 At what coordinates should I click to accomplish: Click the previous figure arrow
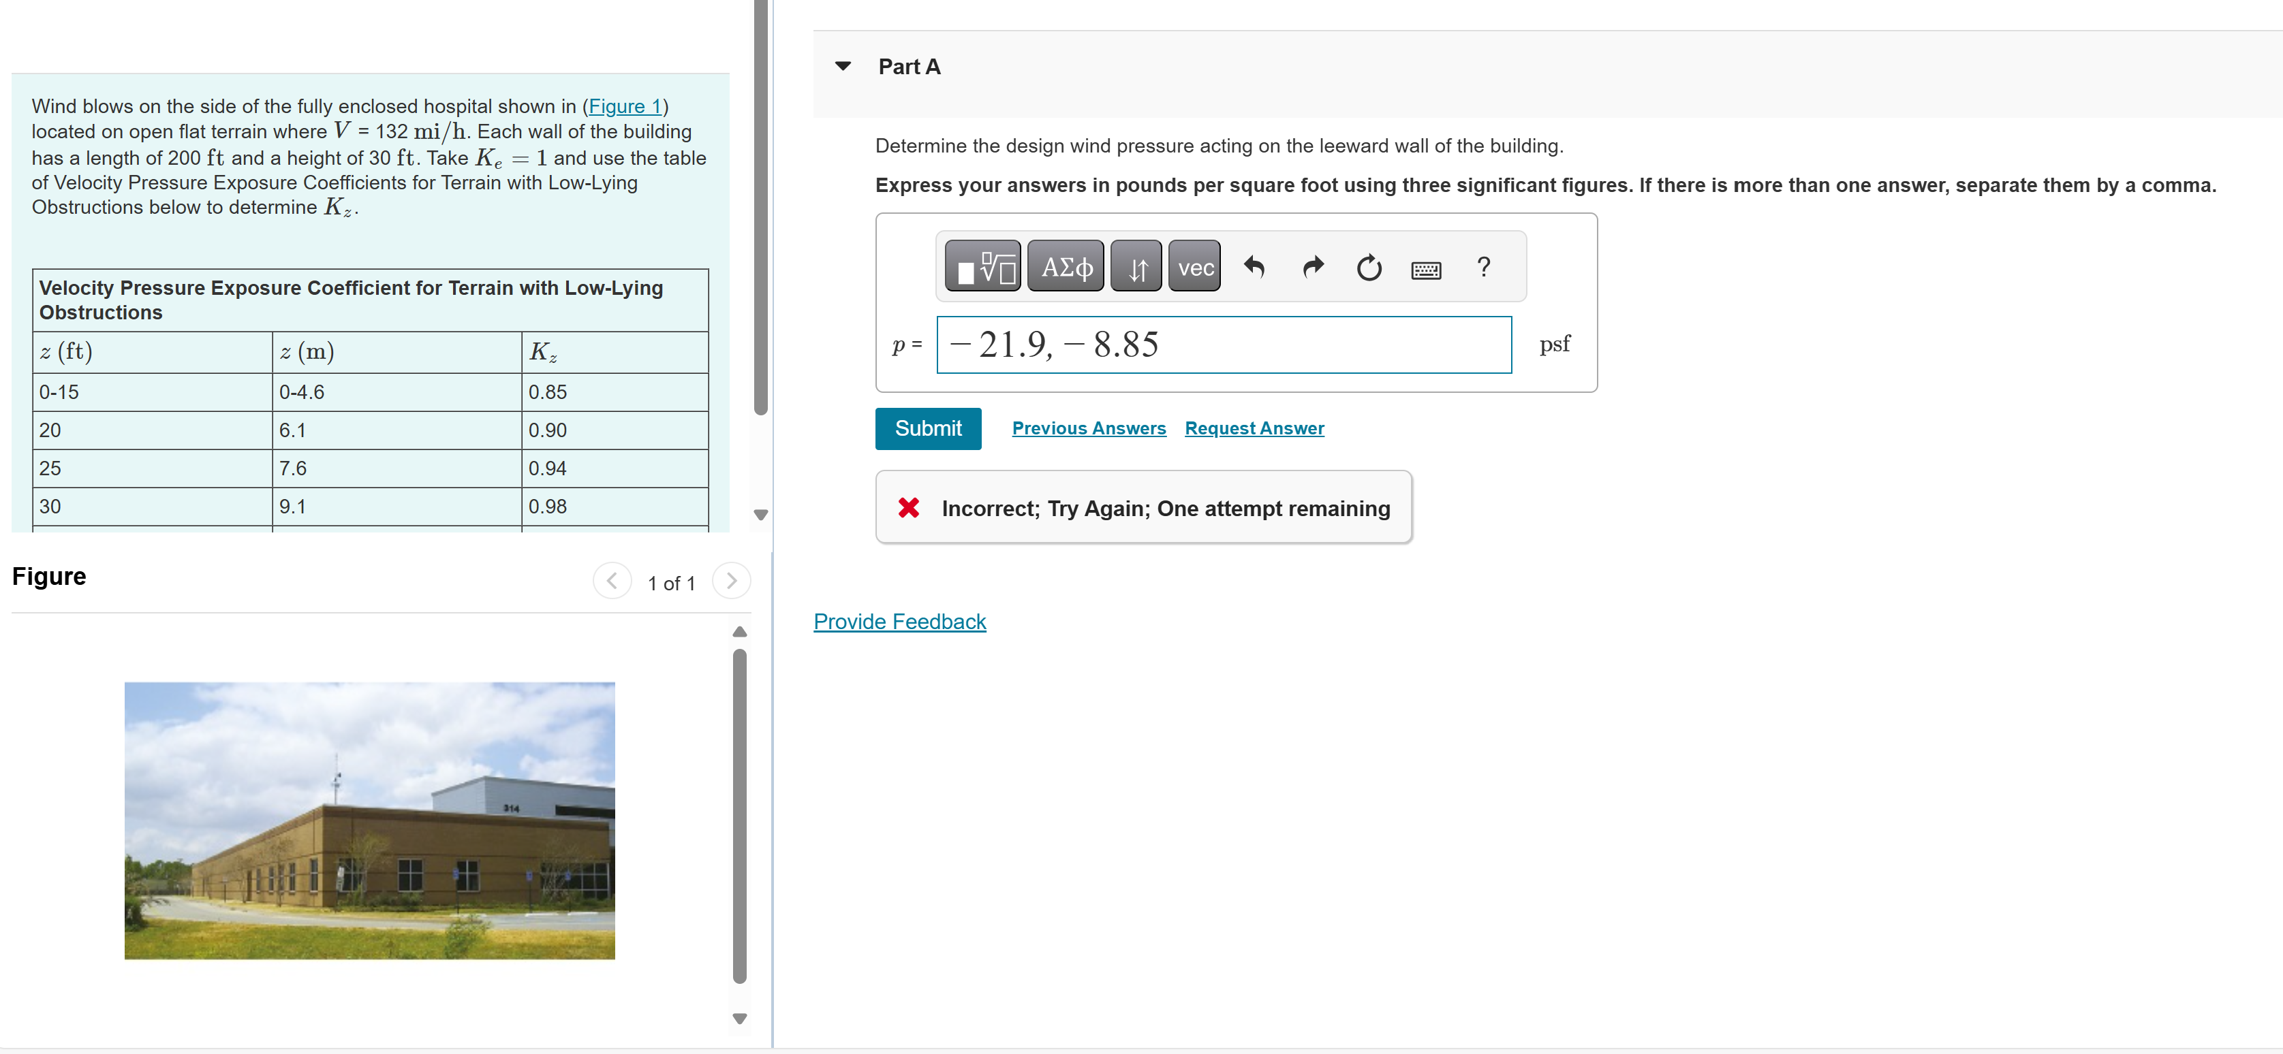point(612,581)
